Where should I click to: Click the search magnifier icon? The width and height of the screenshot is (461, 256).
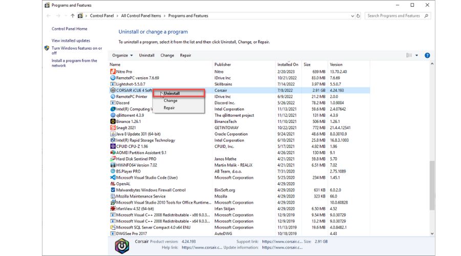tap(426, 16)
